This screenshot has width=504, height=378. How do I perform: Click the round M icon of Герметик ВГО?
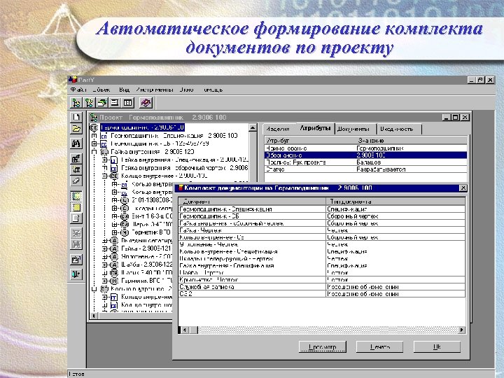125,232
